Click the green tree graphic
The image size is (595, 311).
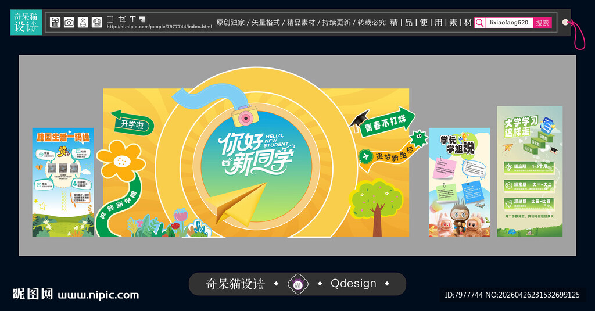[375, 208]
